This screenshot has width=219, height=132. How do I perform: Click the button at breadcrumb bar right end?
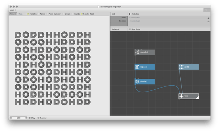click(x=207, y=10)
